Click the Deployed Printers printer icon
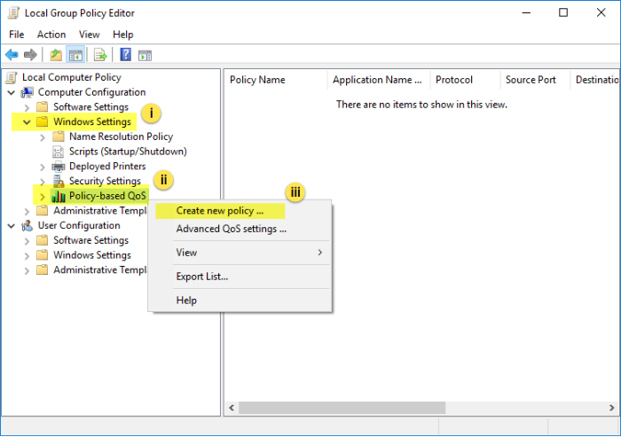 (x=59, y=166)
